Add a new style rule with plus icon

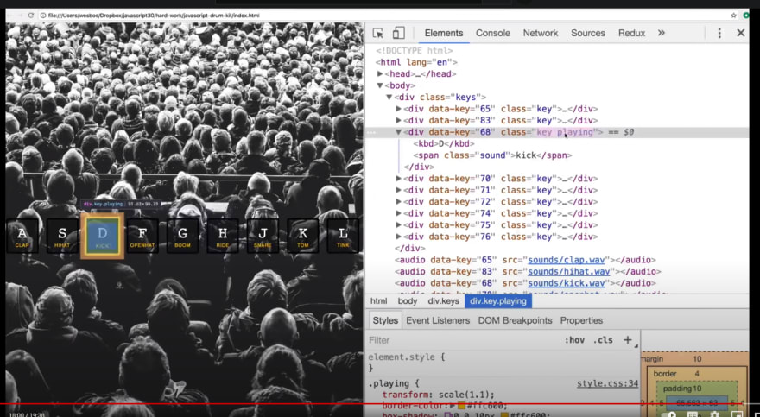tap(628, 340)
